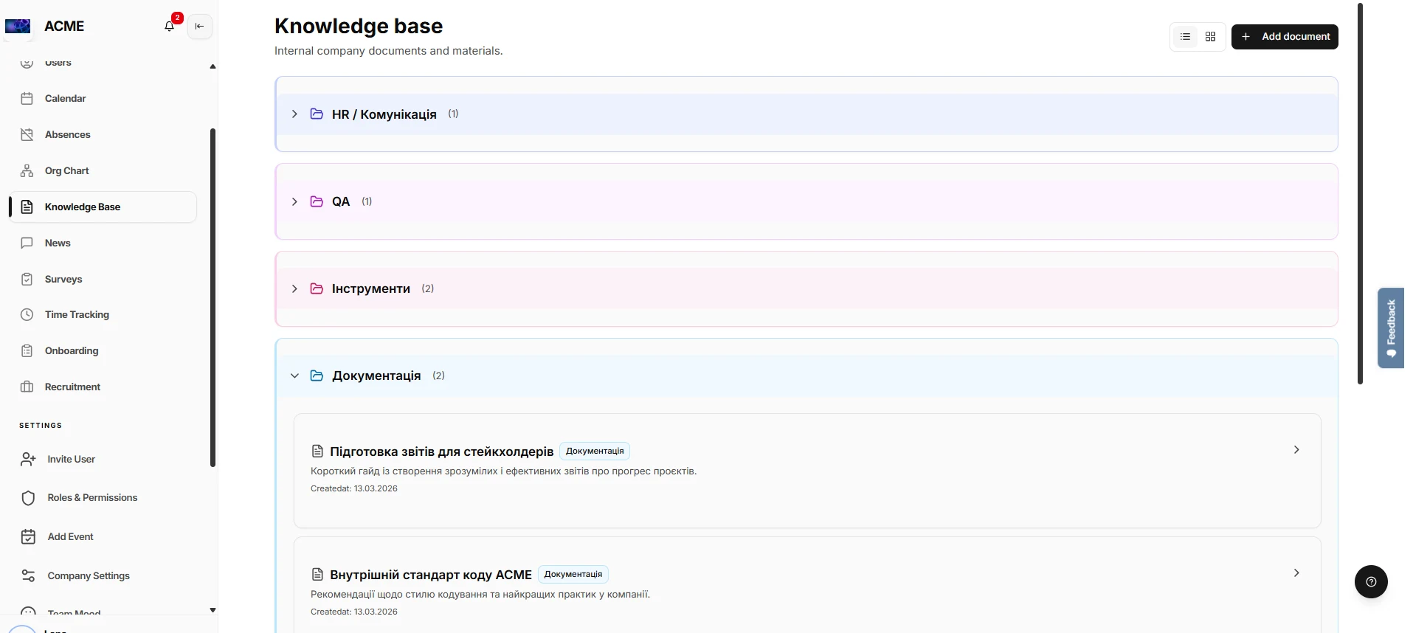Viewport: 1413px width, 633px height.
Task: Switch to grid view layout
Action: point(1210,36)
